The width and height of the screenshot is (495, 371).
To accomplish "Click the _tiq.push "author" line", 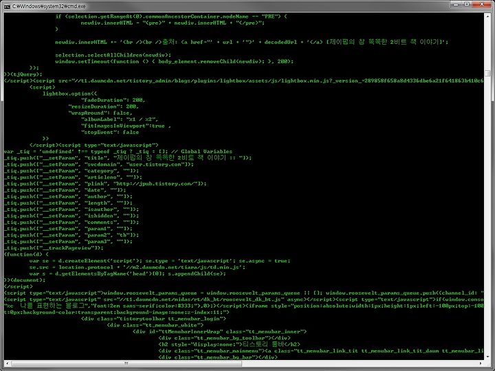I will 68,196.
